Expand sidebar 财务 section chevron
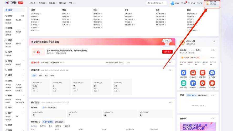 [23, 70]
